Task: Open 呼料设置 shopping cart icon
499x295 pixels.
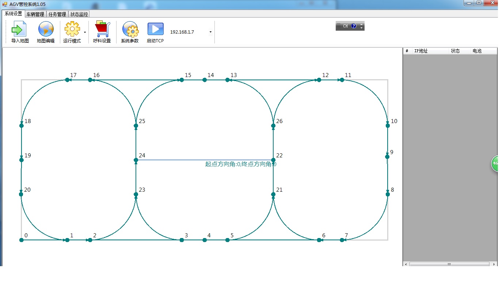Action: pos(102,29)
